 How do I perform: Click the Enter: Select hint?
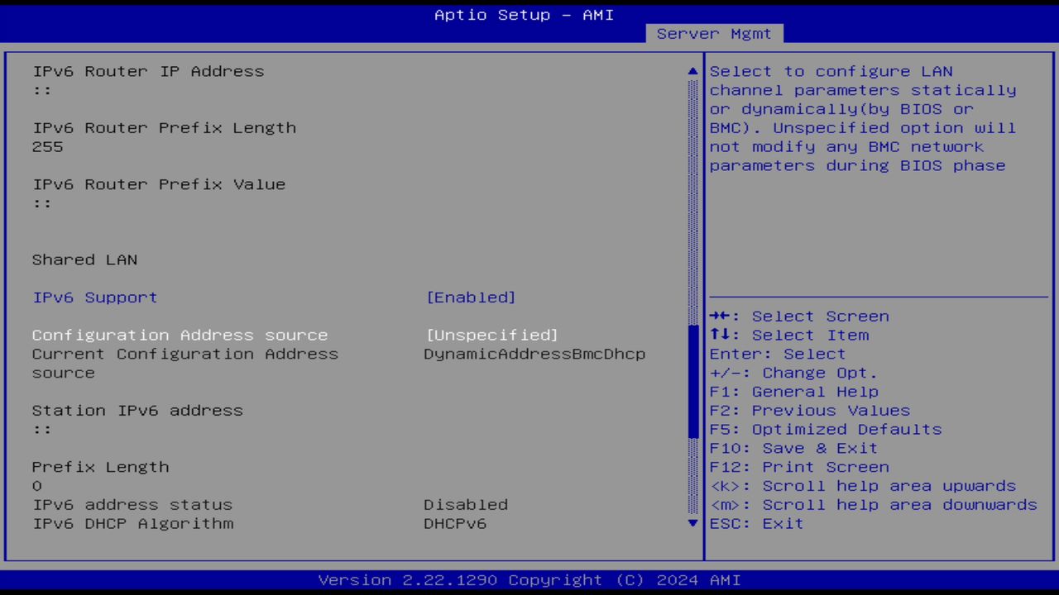click(x=778, y=354)
